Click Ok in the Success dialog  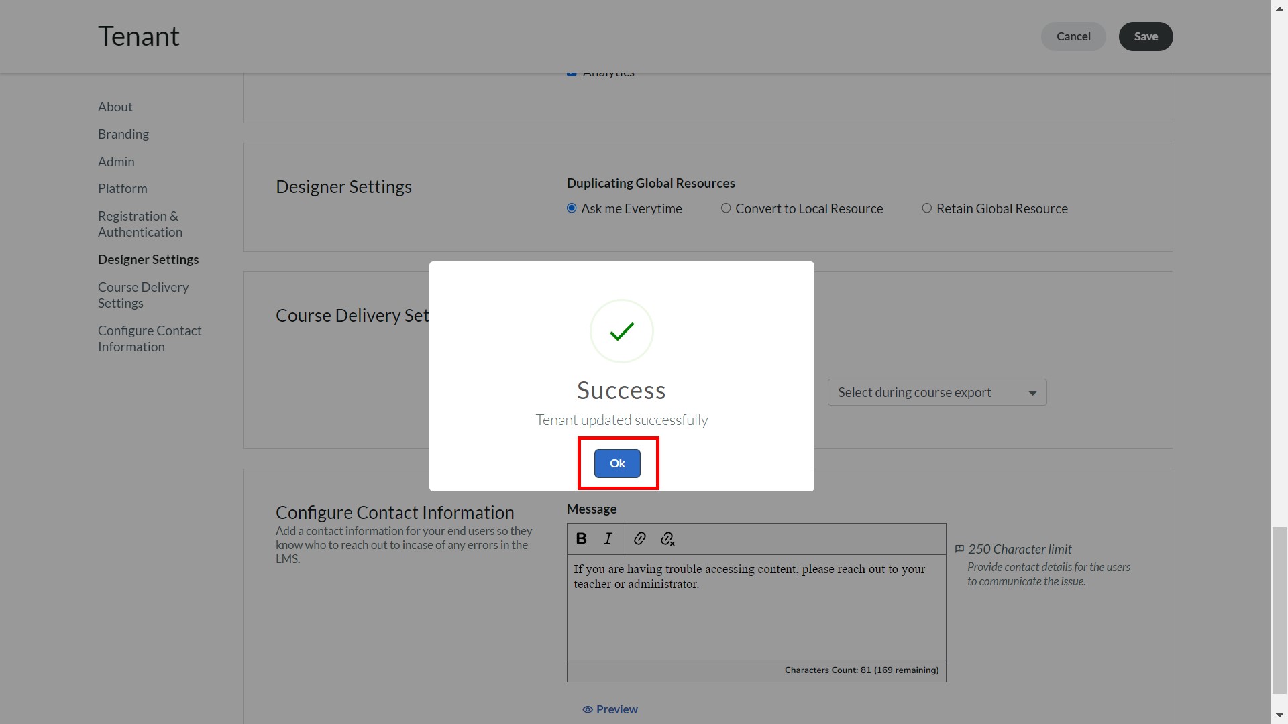click(x=617, y=463)
